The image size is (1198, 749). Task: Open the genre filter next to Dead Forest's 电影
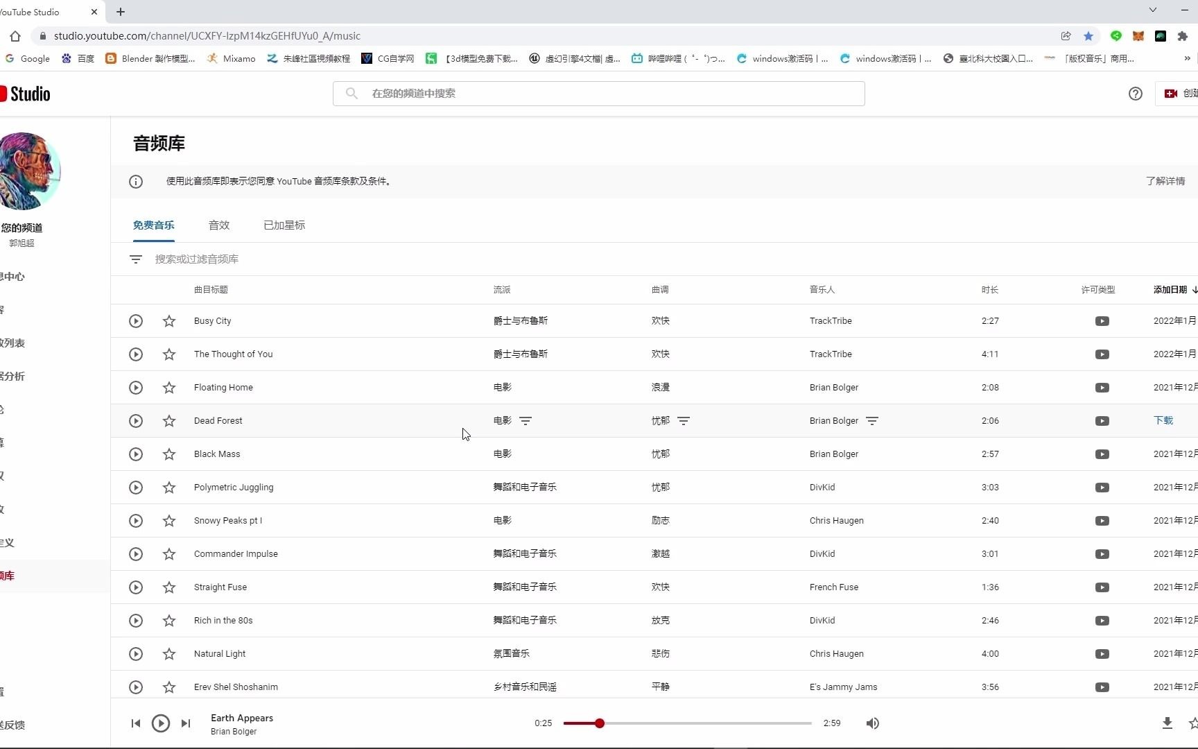point(526,420)
